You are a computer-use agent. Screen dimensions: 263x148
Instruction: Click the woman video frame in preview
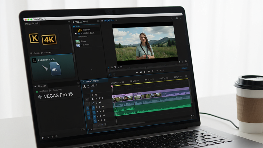click(x=145, y=43)
